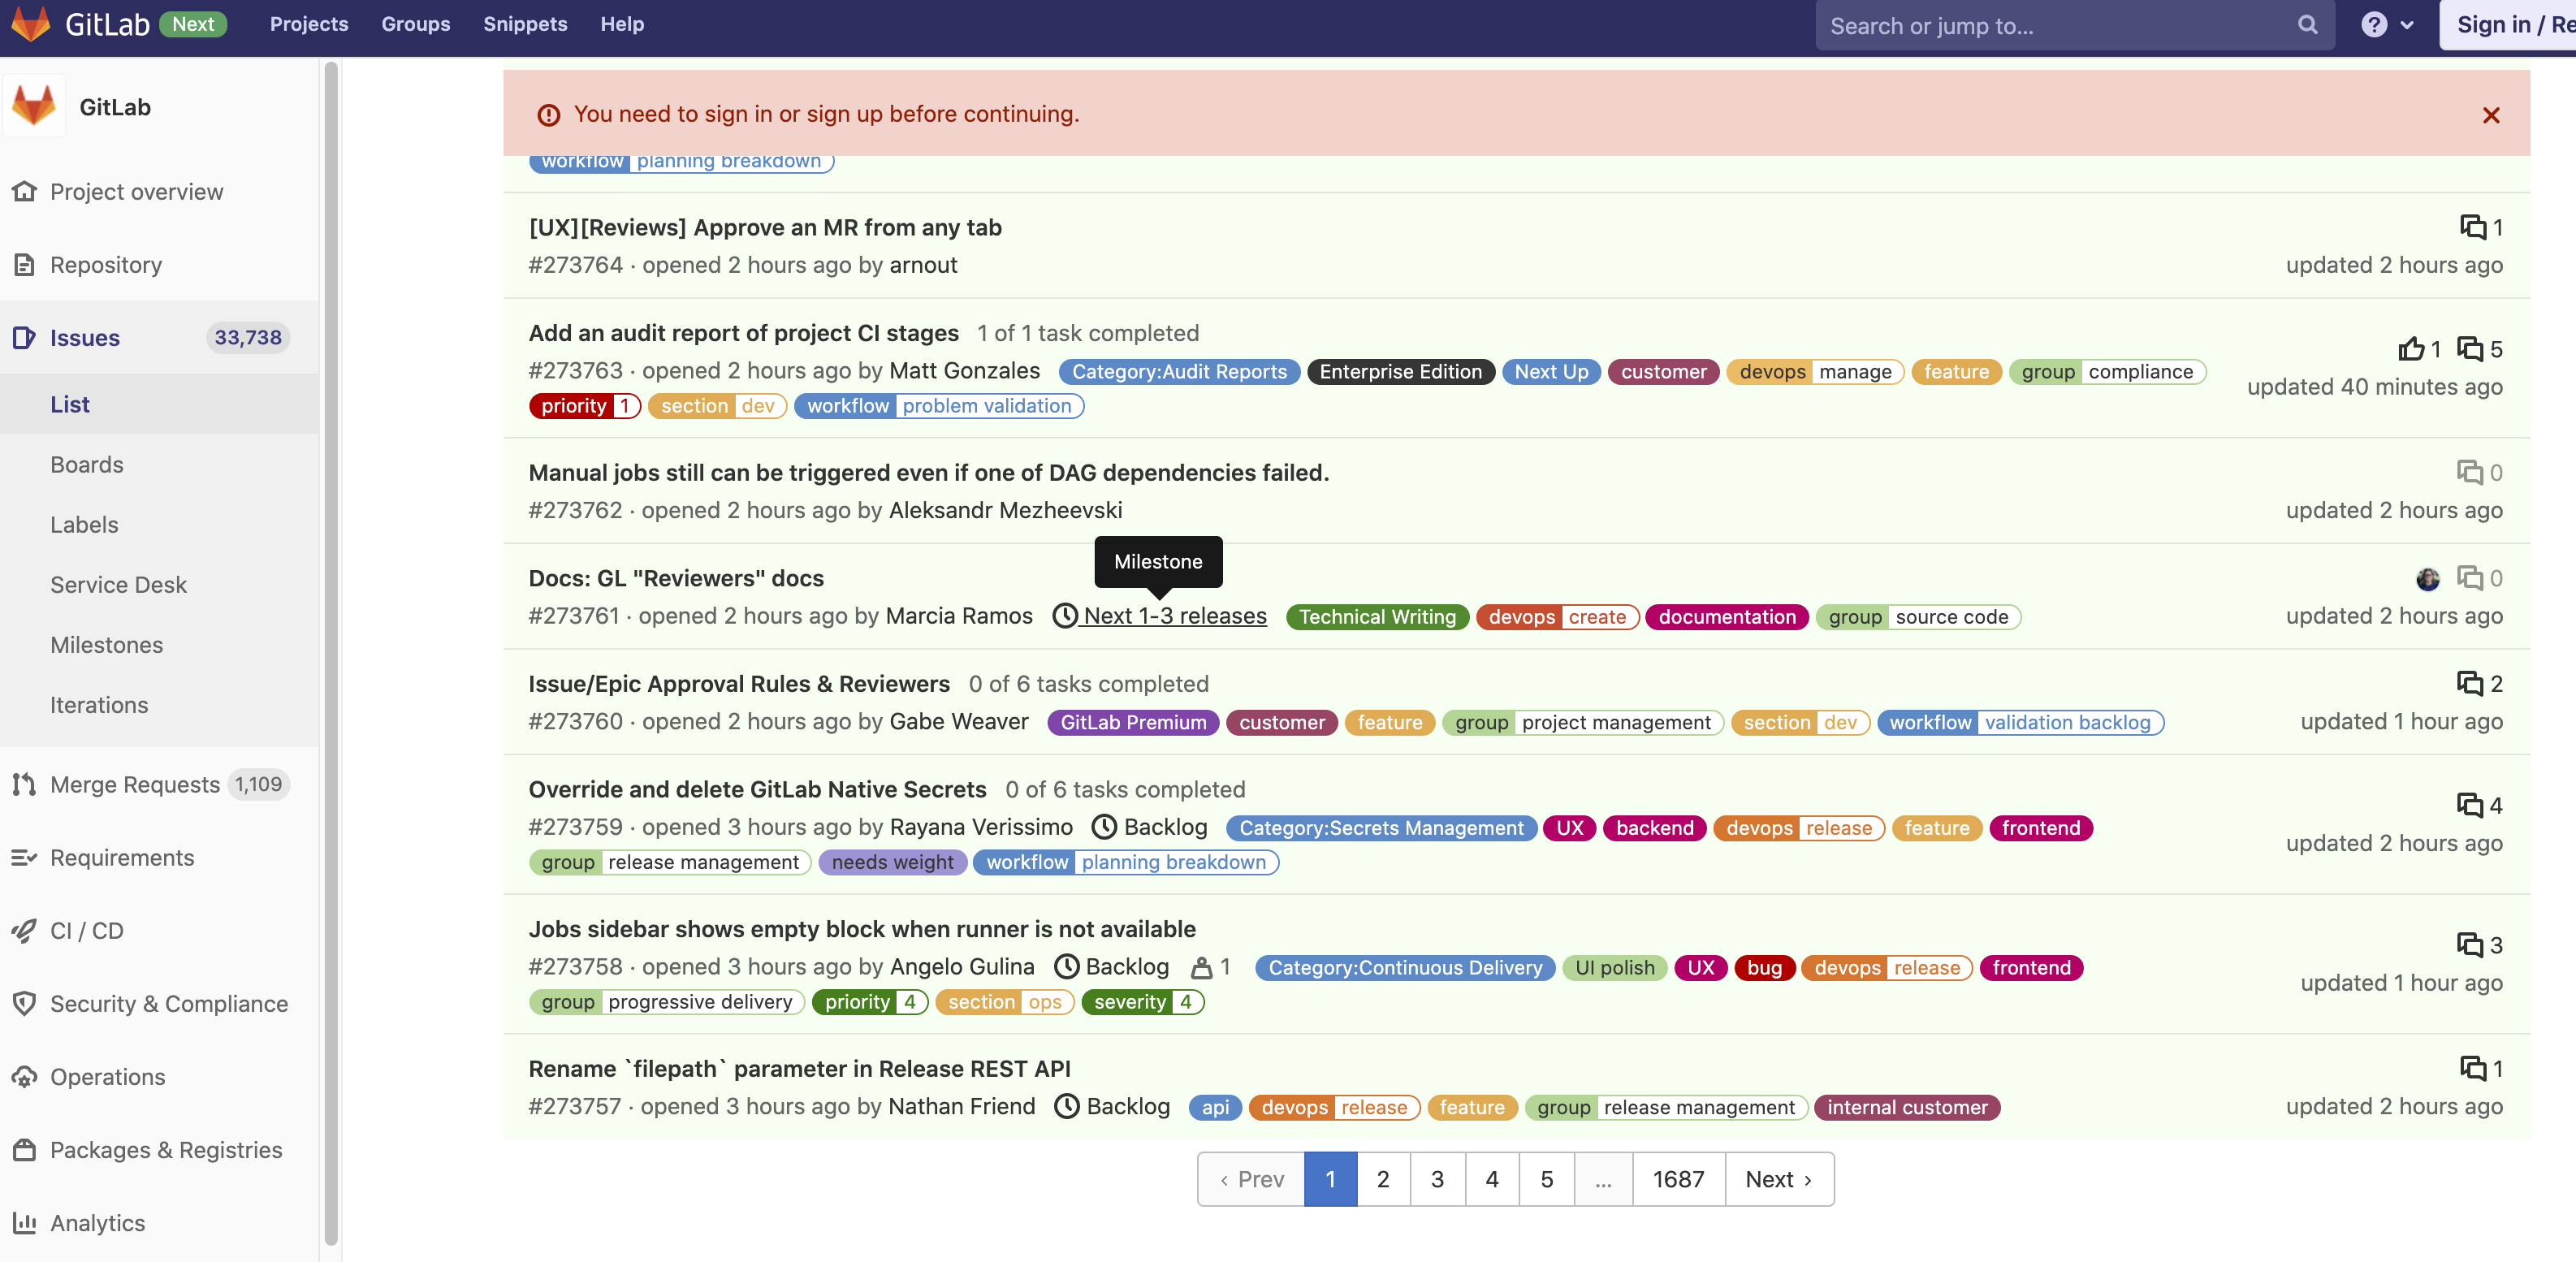The image size is (2576, 1262).
Task: Click the thumbs up icon on issue #273763
Action: pyautogui.click(x=2411, y=349)
